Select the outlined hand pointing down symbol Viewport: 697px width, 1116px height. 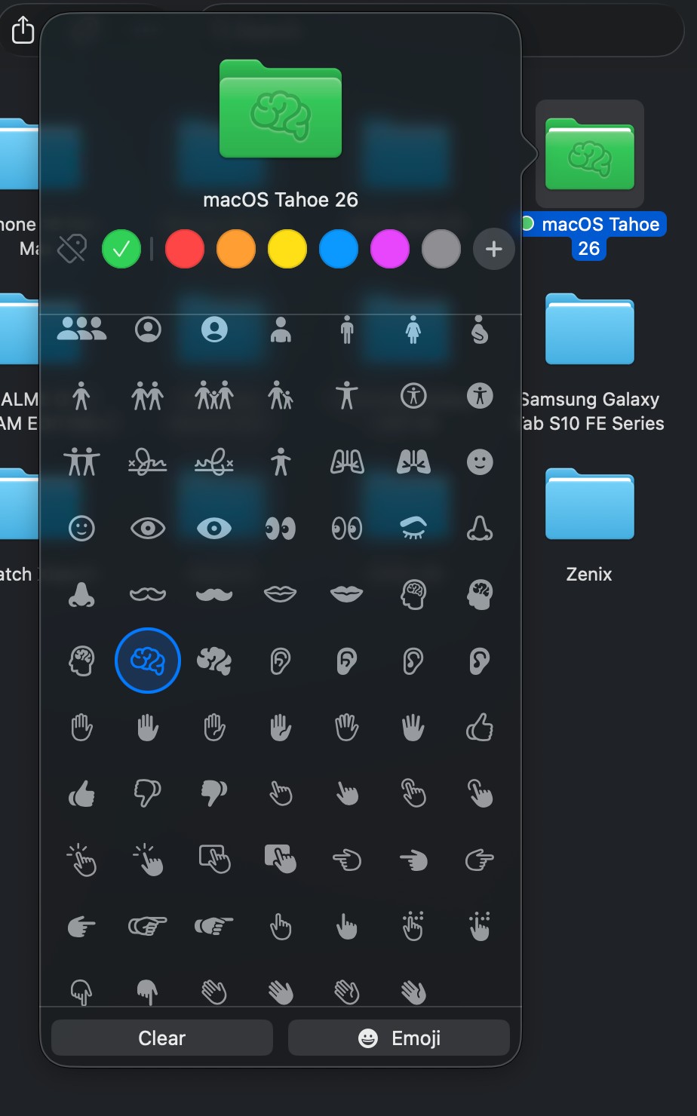tap(81, 992)
